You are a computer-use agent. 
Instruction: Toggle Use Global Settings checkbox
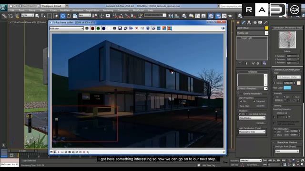tap(246, 114)
